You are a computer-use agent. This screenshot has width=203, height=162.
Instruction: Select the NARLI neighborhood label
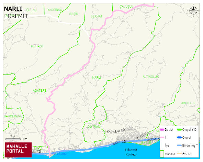click(x=97, y=77)
